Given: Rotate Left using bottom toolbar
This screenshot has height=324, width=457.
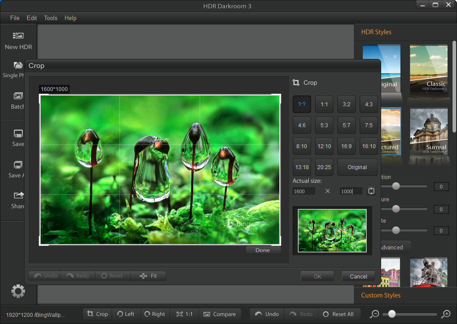Looking at the screenshot, I should [x=126, y=314].
